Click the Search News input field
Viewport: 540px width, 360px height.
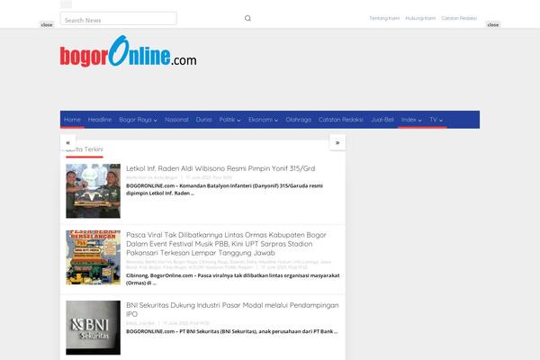[x=119, y=19]
